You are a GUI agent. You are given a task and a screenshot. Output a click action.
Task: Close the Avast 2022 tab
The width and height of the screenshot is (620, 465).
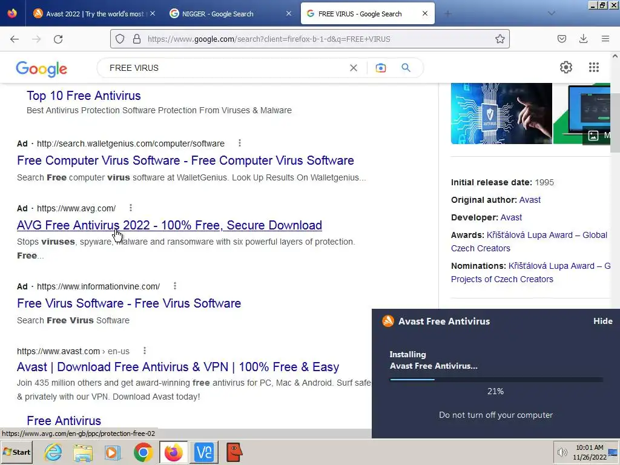(x=153, y=13)
